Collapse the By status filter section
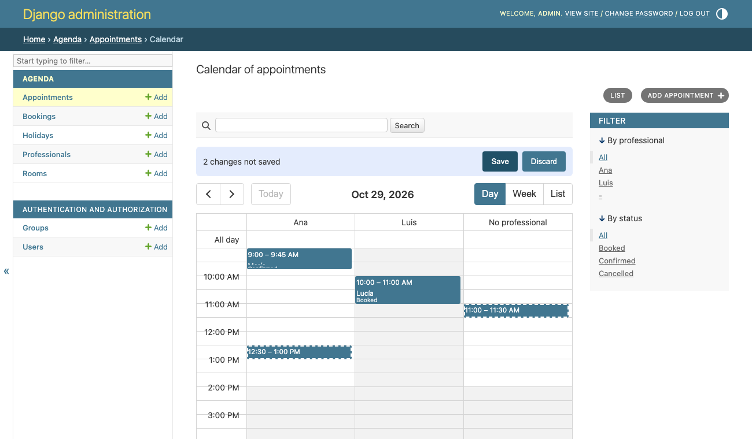752x439 pixels. (x=621, y=218)
